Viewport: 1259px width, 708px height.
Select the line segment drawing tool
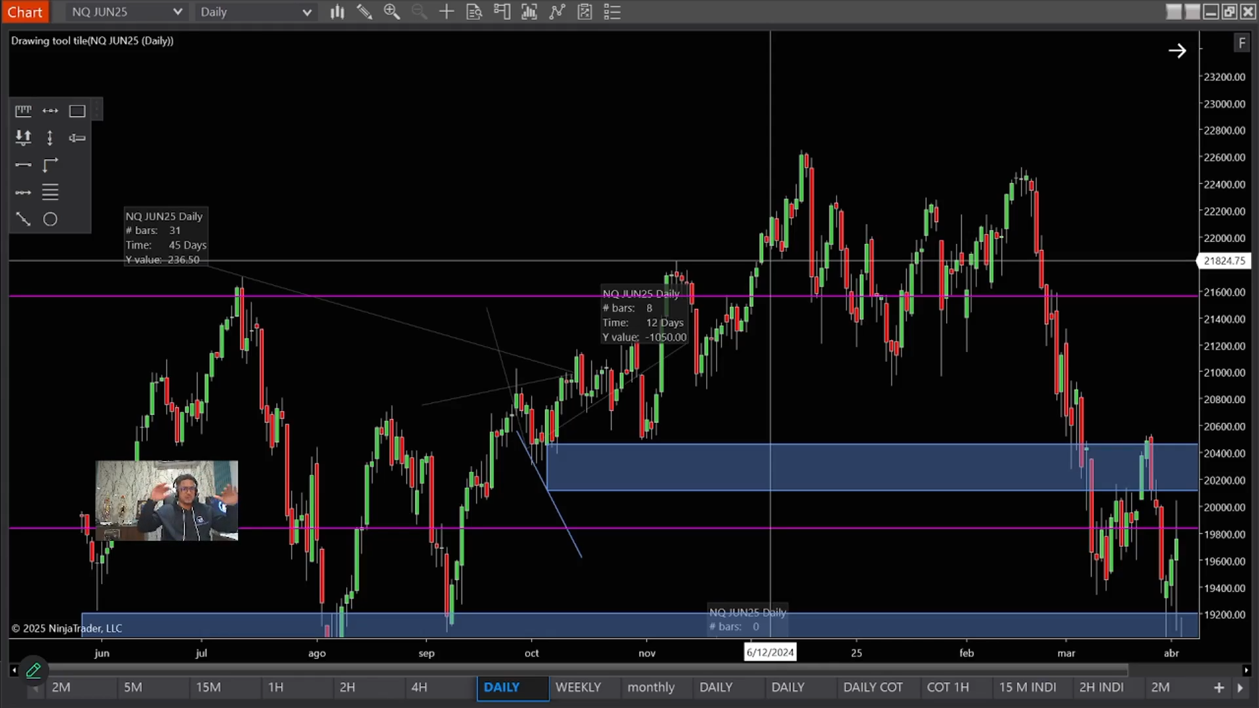click(23, 165)
